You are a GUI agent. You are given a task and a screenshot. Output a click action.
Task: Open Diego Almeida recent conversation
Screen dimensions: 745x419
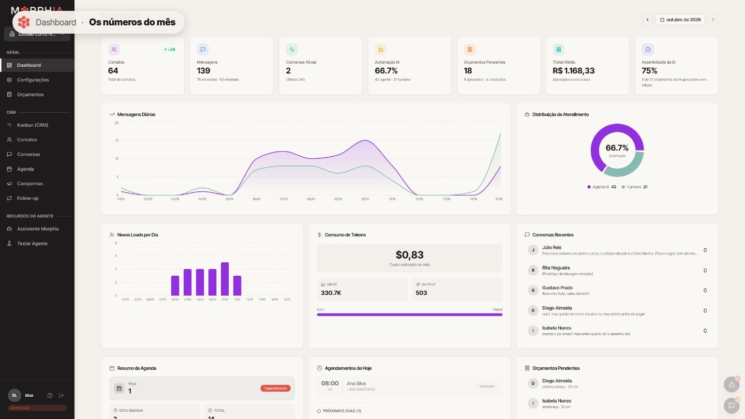pyautogui.click(x=617, y=311)
